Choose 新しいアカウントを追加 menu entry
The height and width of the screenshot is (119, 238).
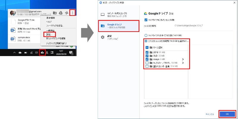pyautogui.click(x=56, y=38)
